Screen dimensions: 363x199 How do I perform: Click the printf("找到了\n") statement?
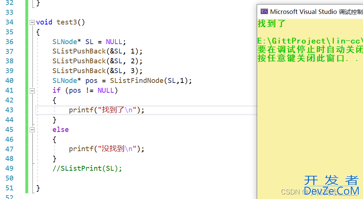[107, 110]
